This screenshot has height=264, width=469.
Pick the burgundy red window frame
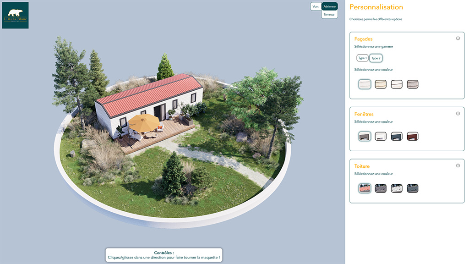click(x=413, y=136)
